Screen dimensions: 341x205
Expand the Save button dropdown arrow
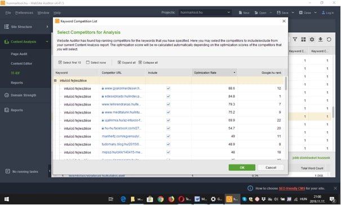tap(293, 12)
